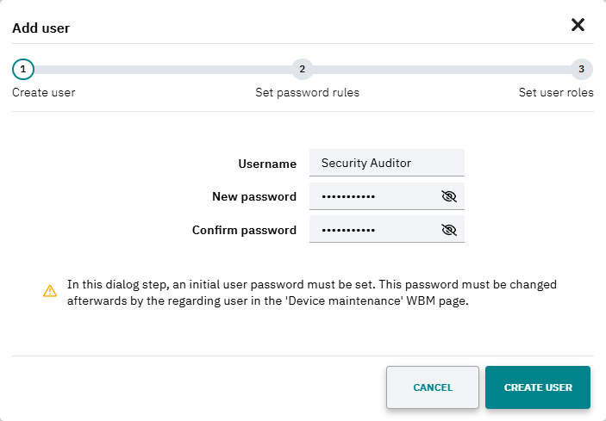Focus the Username input field
The width and height of the screenshot is (606, 421).
click(387, 163)
